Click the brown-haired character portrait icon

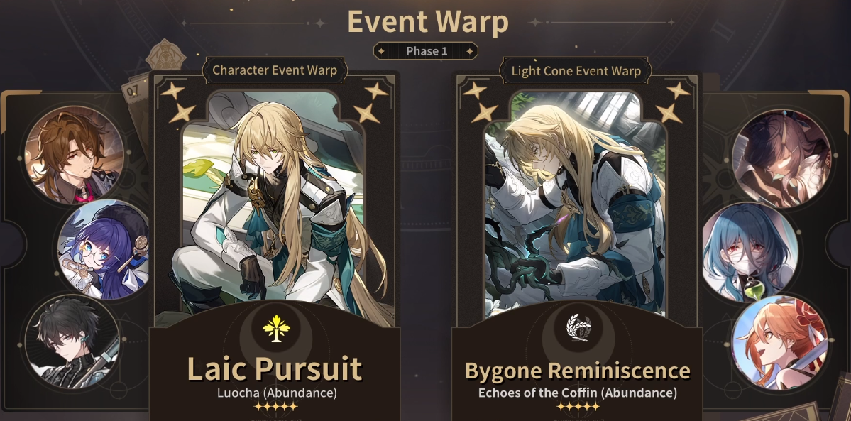tap(74, 155)
